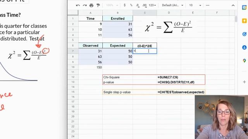248x139 pixels.
Task: Click the Enrolled cell containing 63 in row 3
Action: click(x=118, y=29)
